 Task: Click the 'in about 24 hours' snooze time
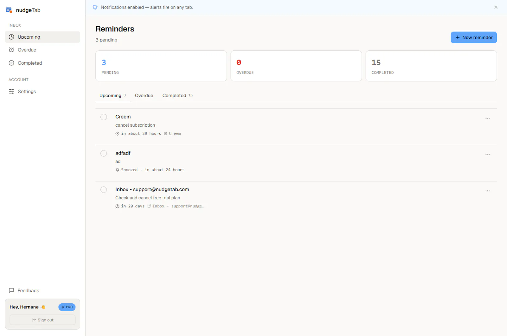tap(164, 170)
